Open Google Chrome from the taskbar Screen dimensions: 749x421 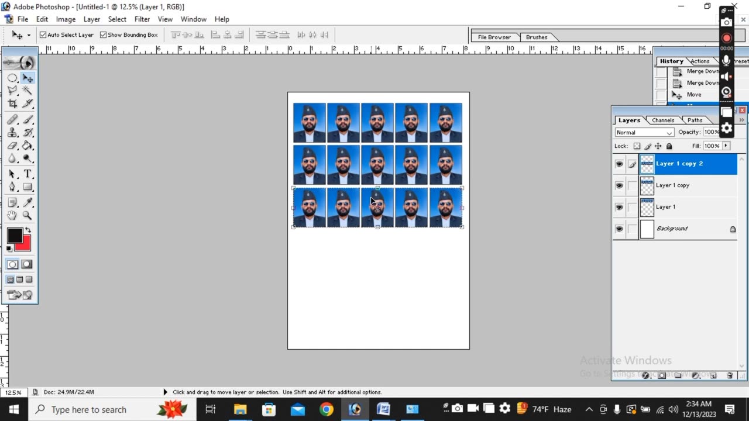(x=326, y=409)
